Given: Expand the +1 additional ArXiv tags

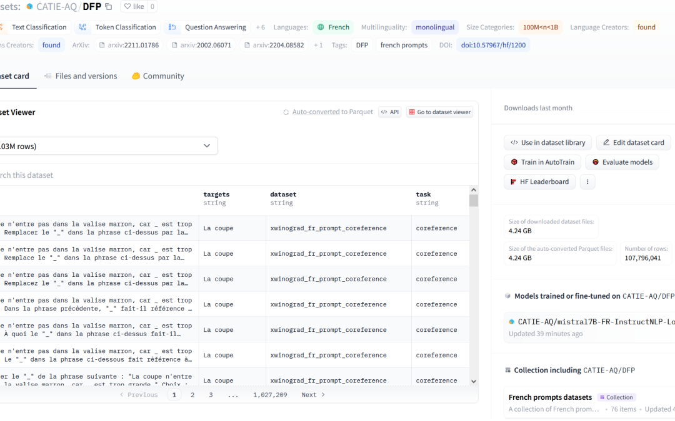Looking at the screenshot, I should coord(318,45).
